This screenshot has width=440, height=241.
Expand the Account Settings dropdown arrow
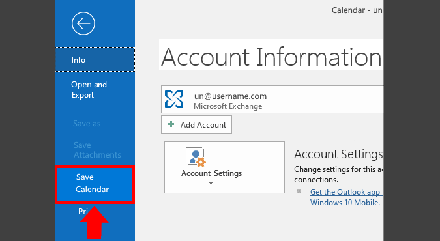(211, 184)
